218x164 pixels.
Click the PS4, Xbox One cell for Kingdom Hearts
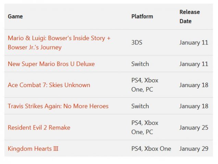151,149
